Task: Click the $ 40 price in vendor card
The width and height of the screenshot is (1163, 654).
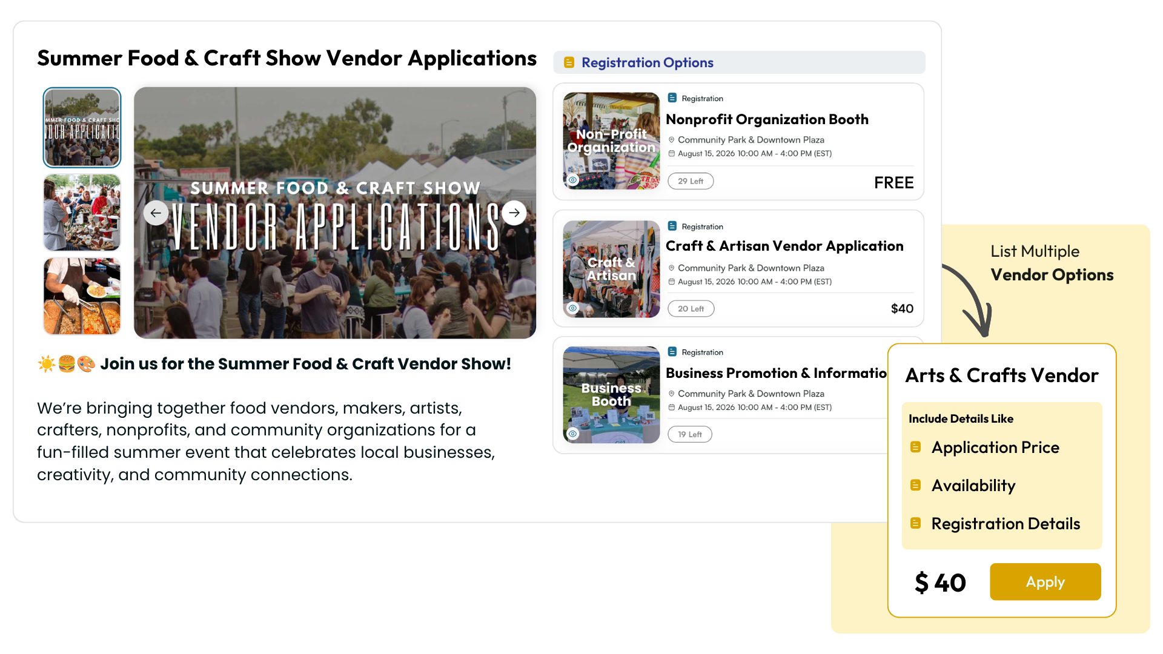Action: (940, 583)
